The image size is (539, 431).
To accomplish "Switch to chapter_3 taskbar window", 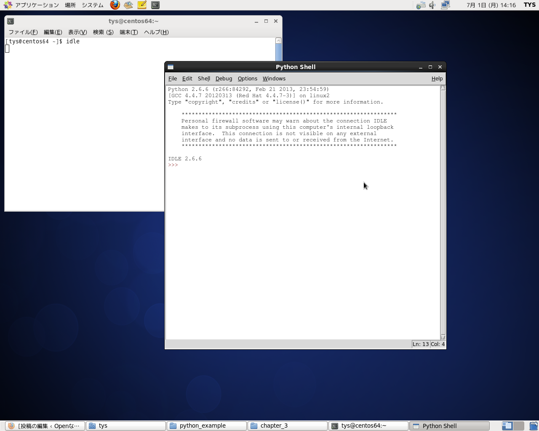I will coord(287,426).
